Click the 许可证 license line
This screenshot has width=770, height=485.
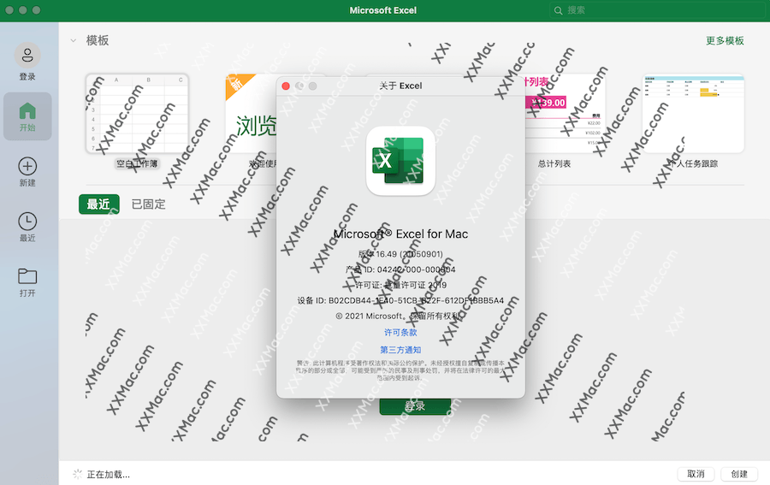pyautogui.click(x=400, y=285)
